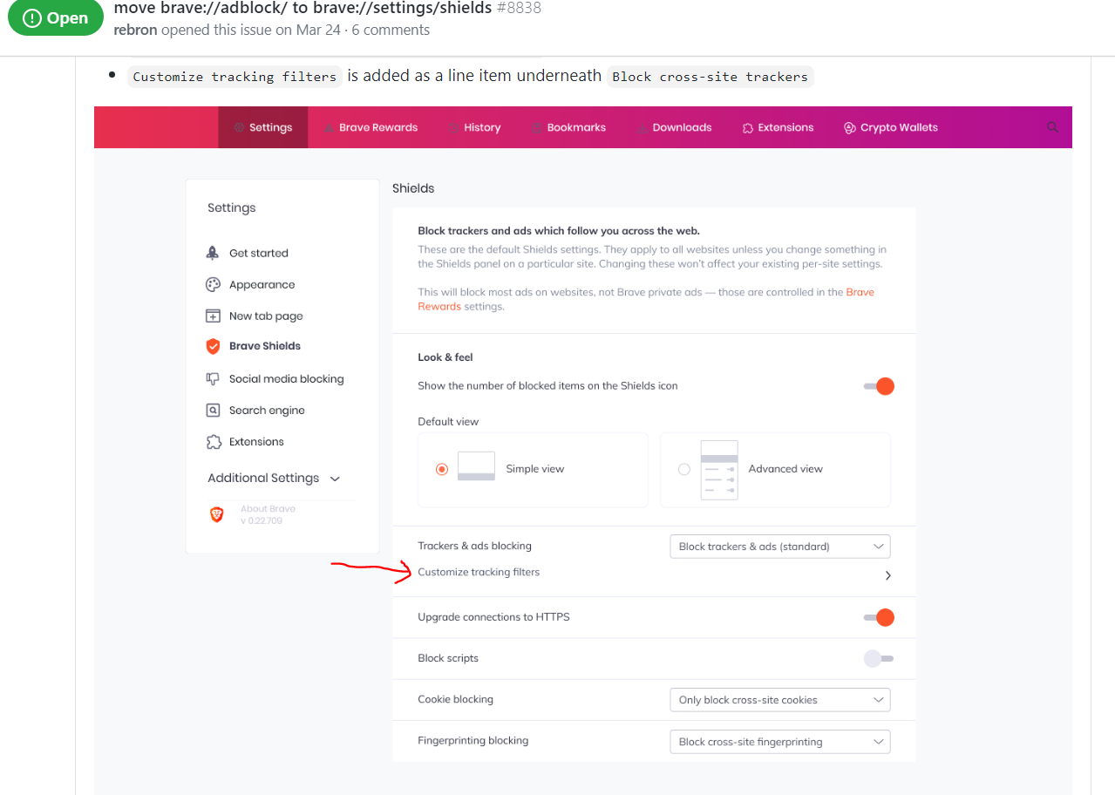This screenshot has height=795, width=1115.
Task: Click the orange Brave Shields shield icon
Action: (x=213, y=346)
